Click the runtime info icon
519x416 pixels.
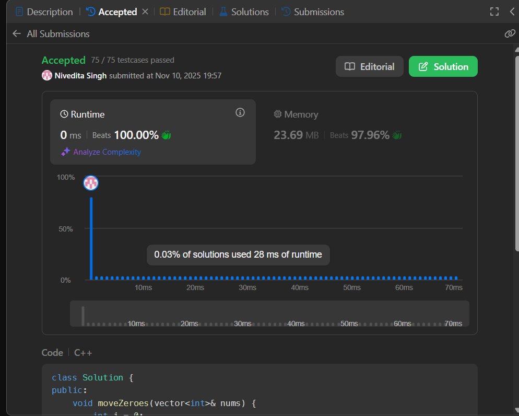tap(240, 112)
